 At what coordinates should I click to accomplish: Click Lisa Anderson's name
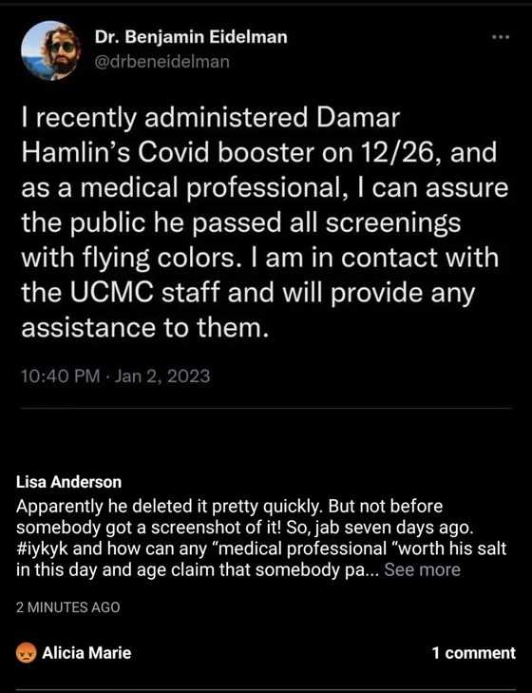tap(68, 482)
